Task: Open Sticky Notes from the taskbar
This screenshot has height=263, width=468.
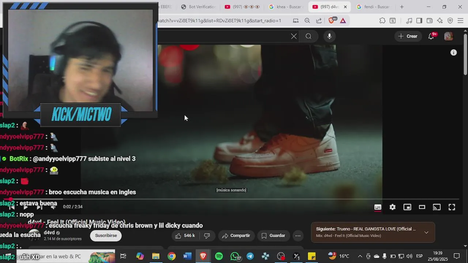Action: 312,256
